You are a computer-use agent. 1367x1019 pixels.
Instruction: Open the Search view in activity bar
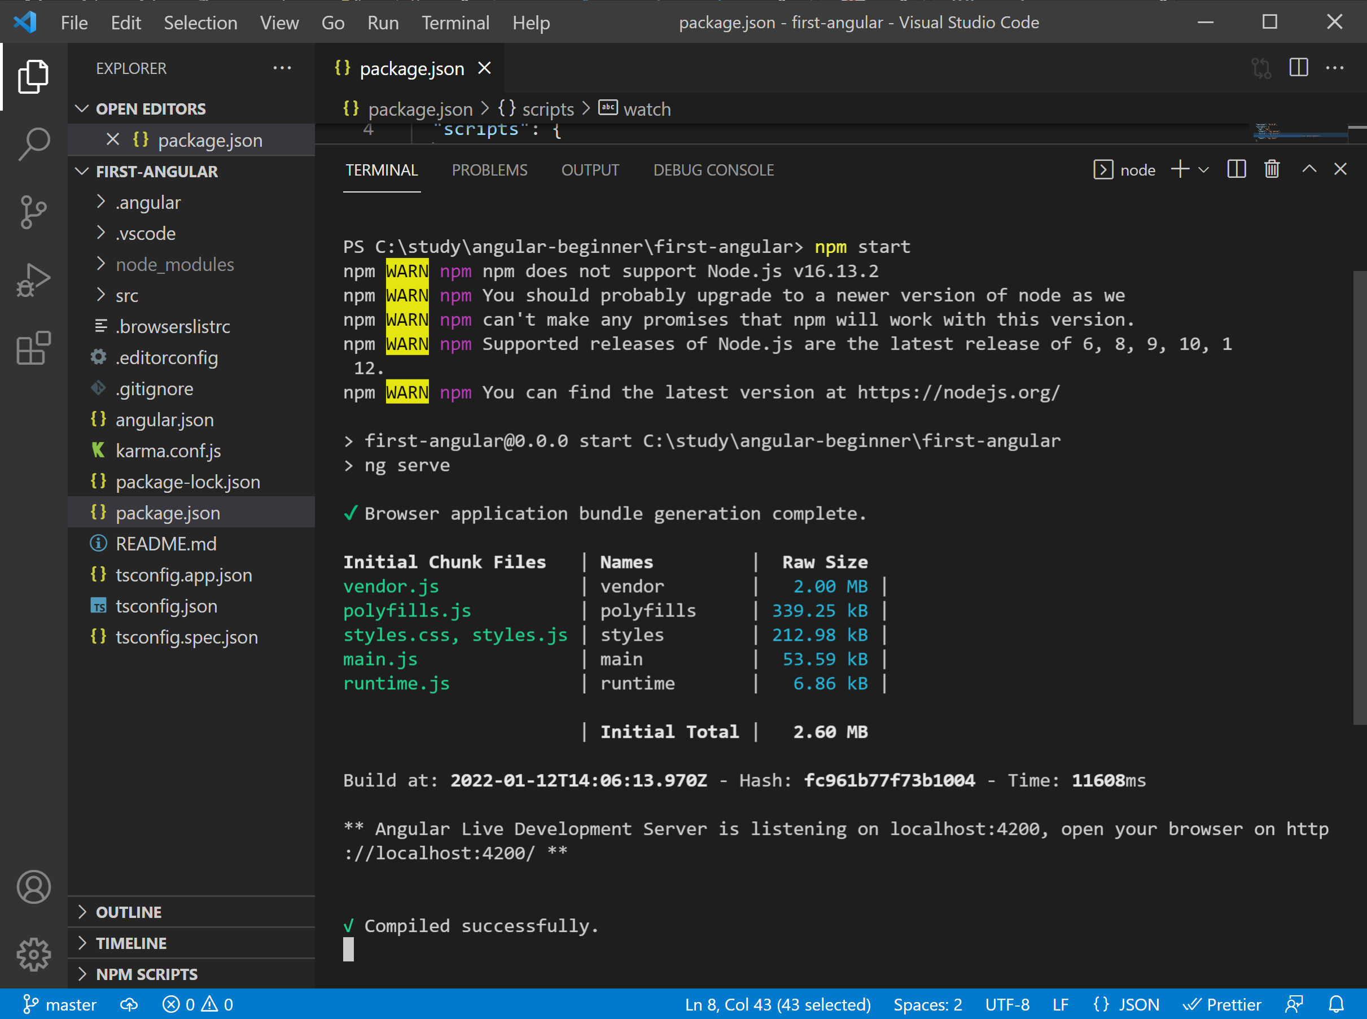[x=34, y=144]
